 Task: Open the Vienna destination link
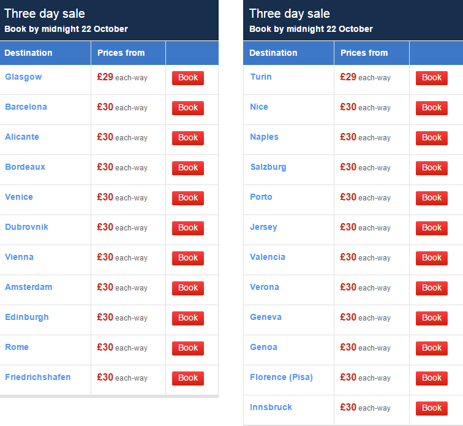click(19, 257)
